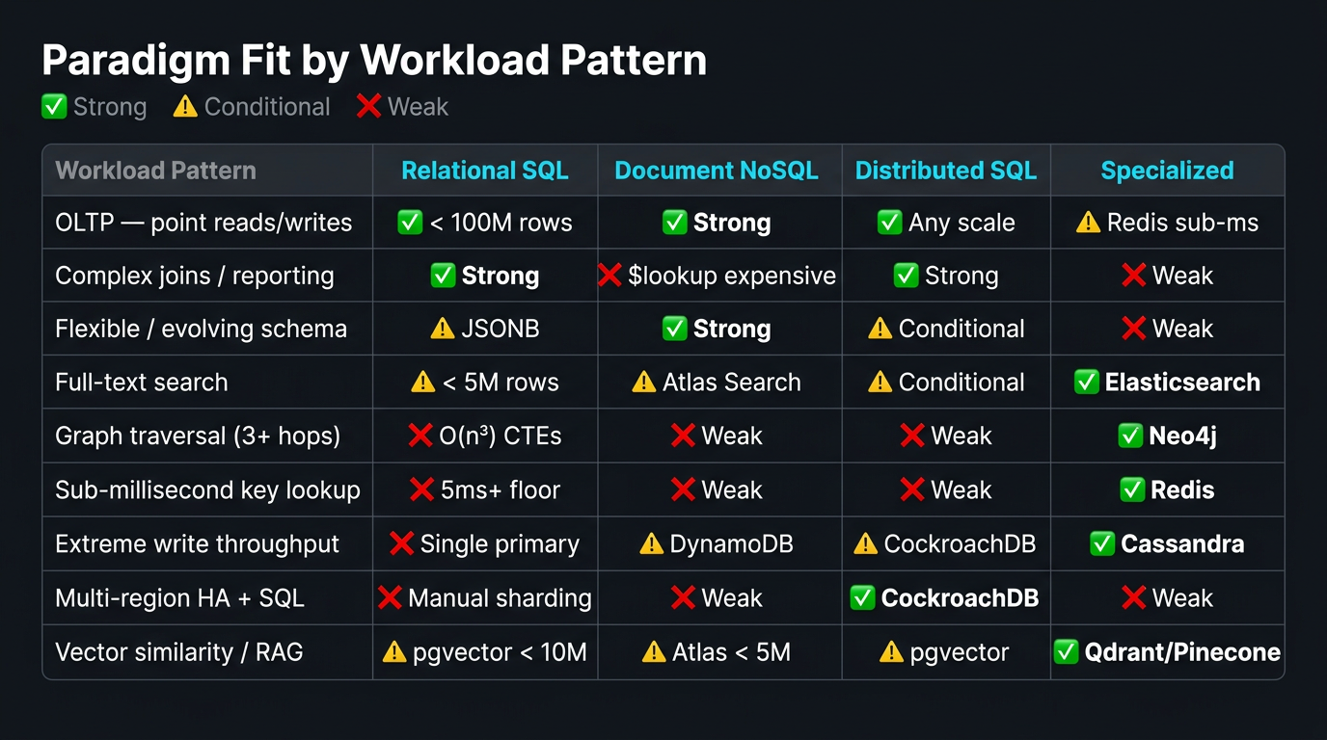Click the 'OLTP — point reads/writes' row label
The height and width of the screenshot is (740, 1327).
coord(203,223)
